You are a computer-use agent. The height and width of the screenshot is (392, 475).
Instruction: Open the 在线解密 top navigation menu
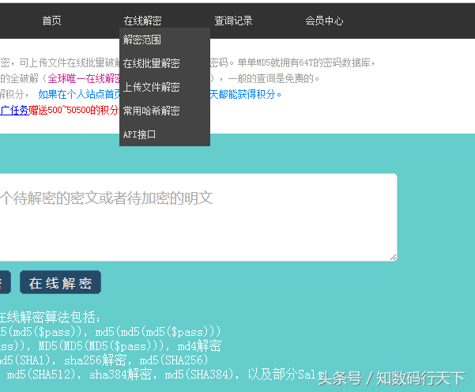tap(142, 21)
